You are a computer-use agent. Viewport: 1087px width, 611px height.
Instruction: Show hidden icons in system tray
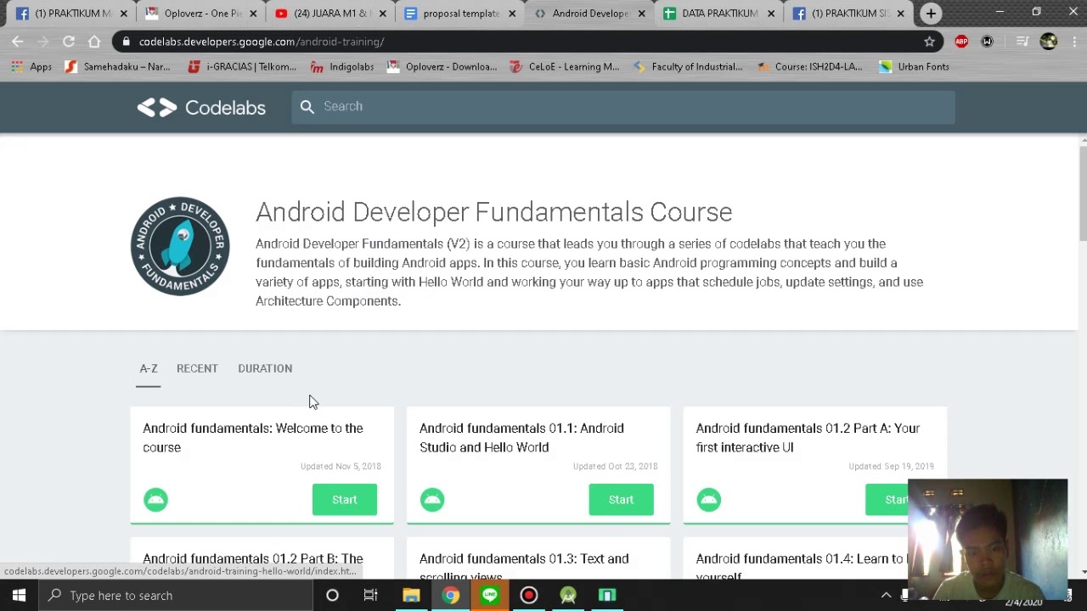click(x=886, y=596)
